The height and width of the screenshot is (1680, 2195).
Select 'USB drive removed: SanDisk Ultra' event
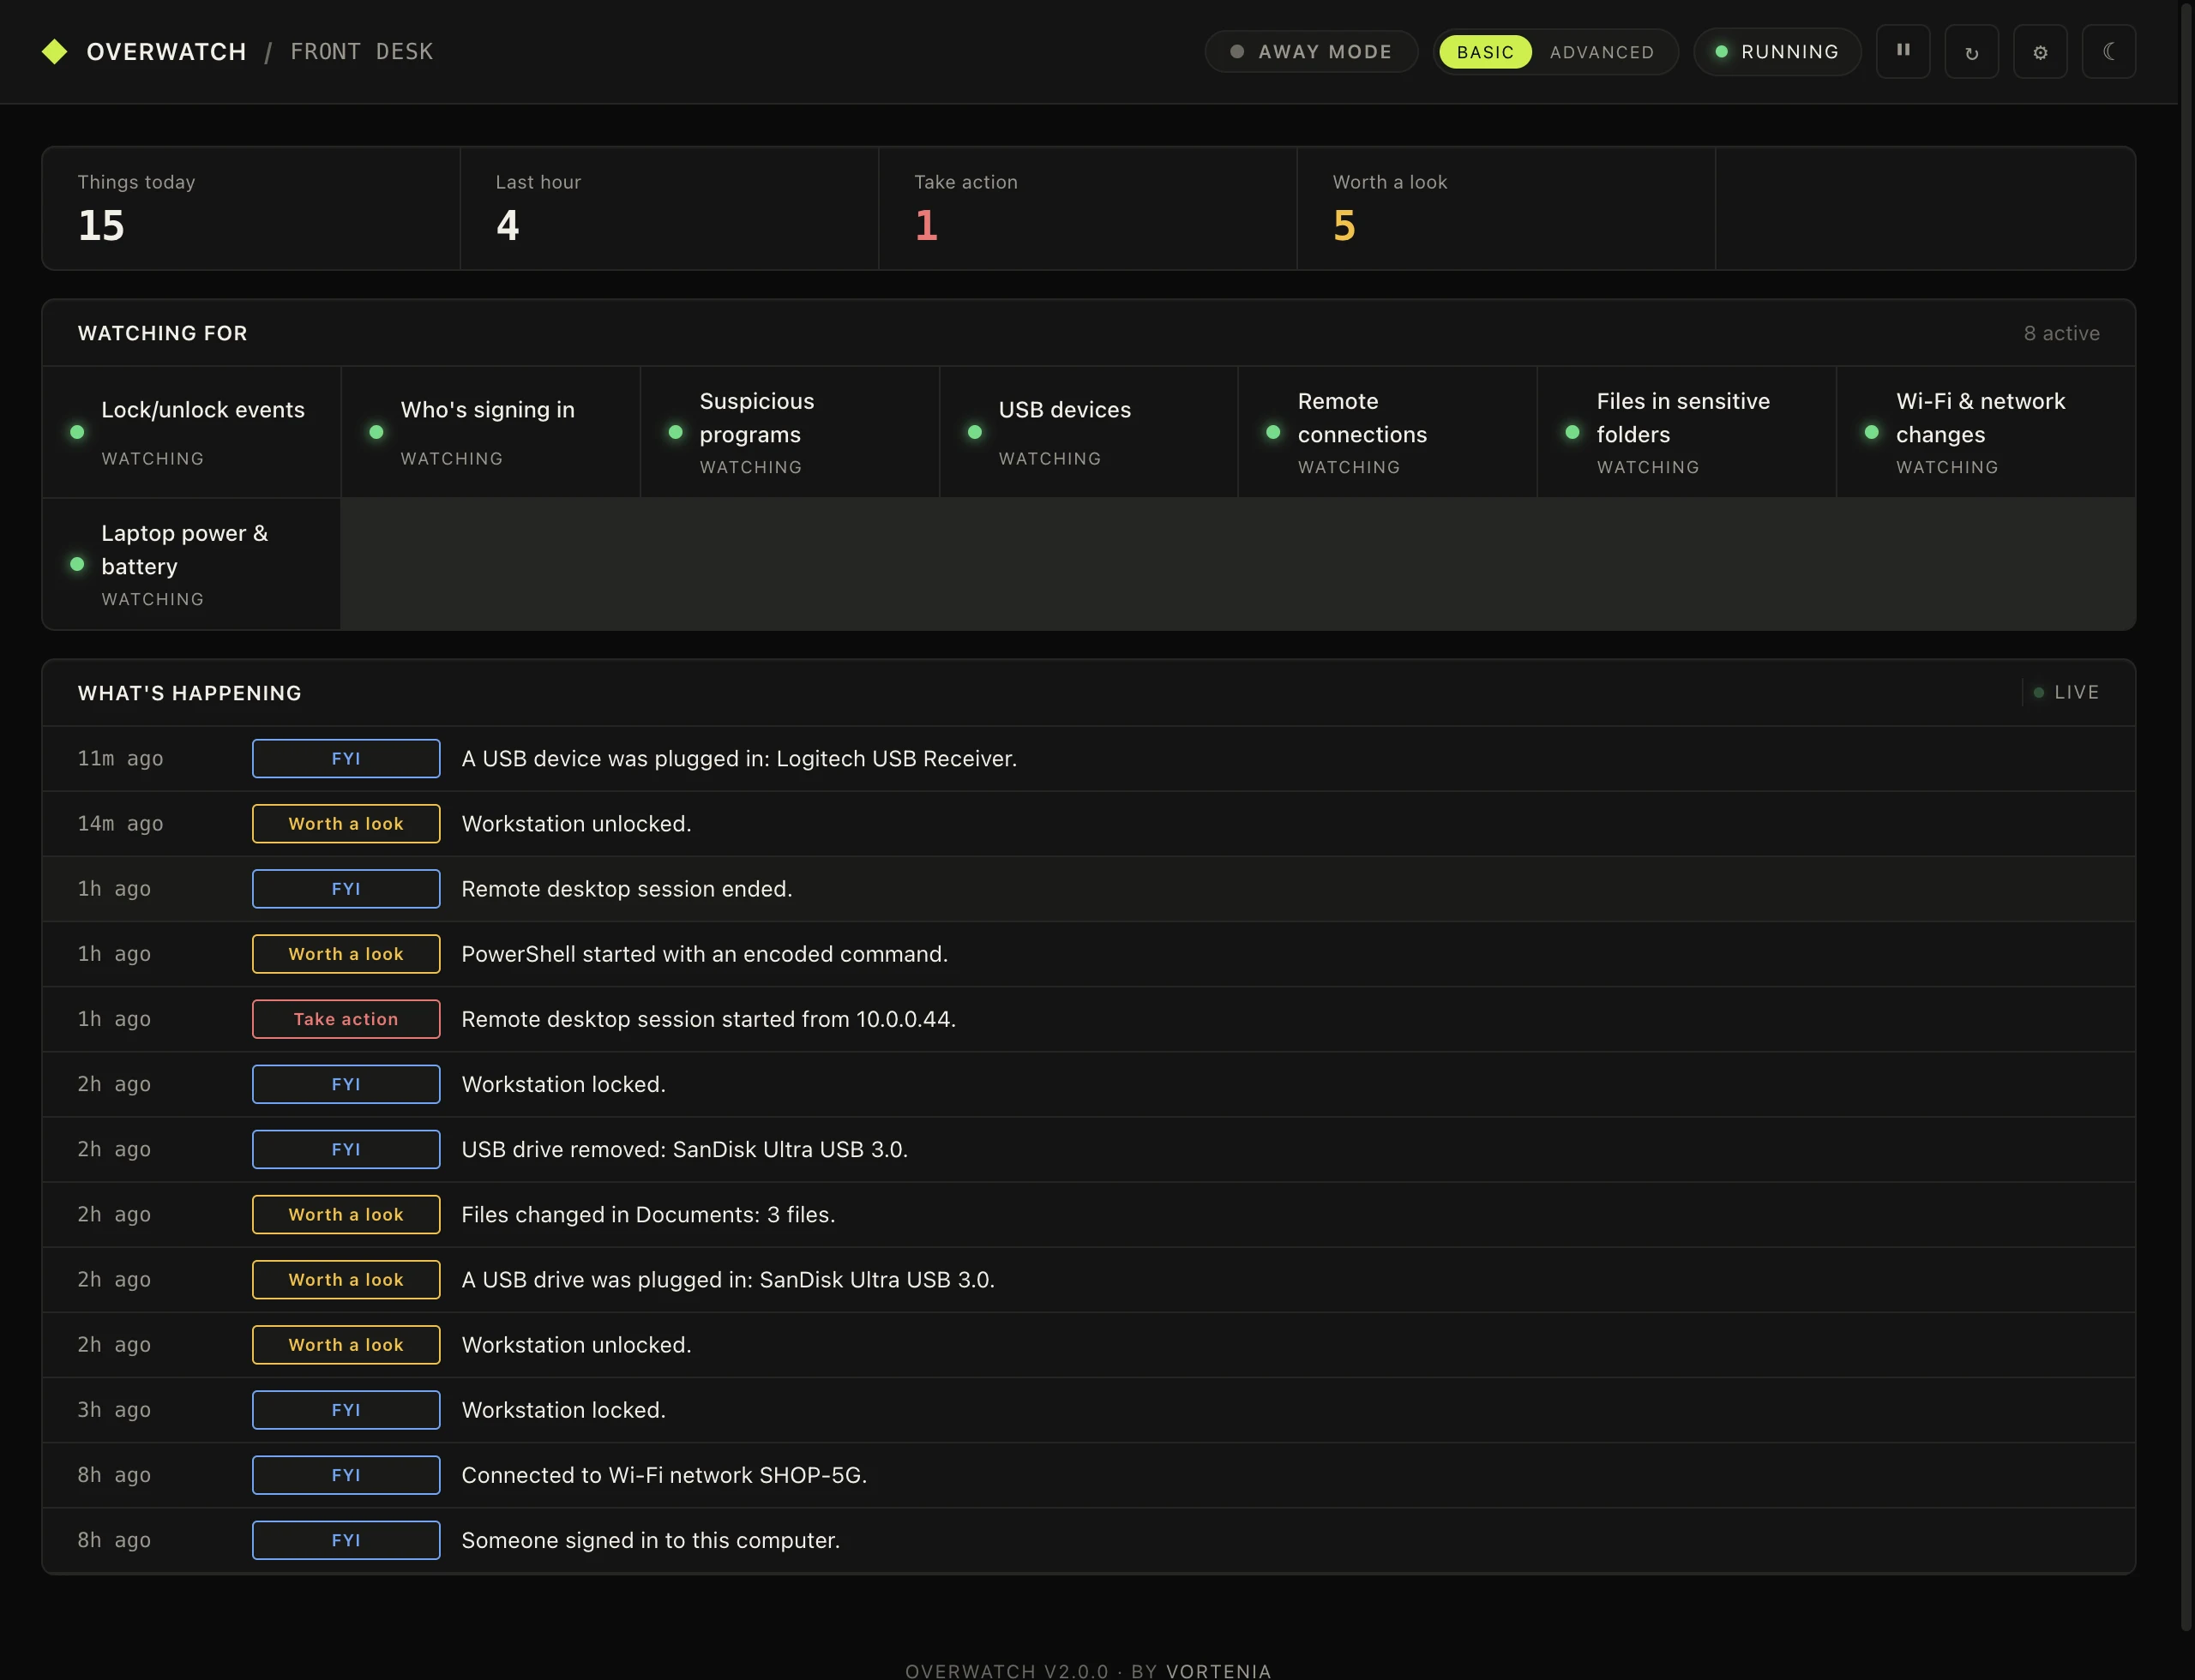coord(1088,1149)
